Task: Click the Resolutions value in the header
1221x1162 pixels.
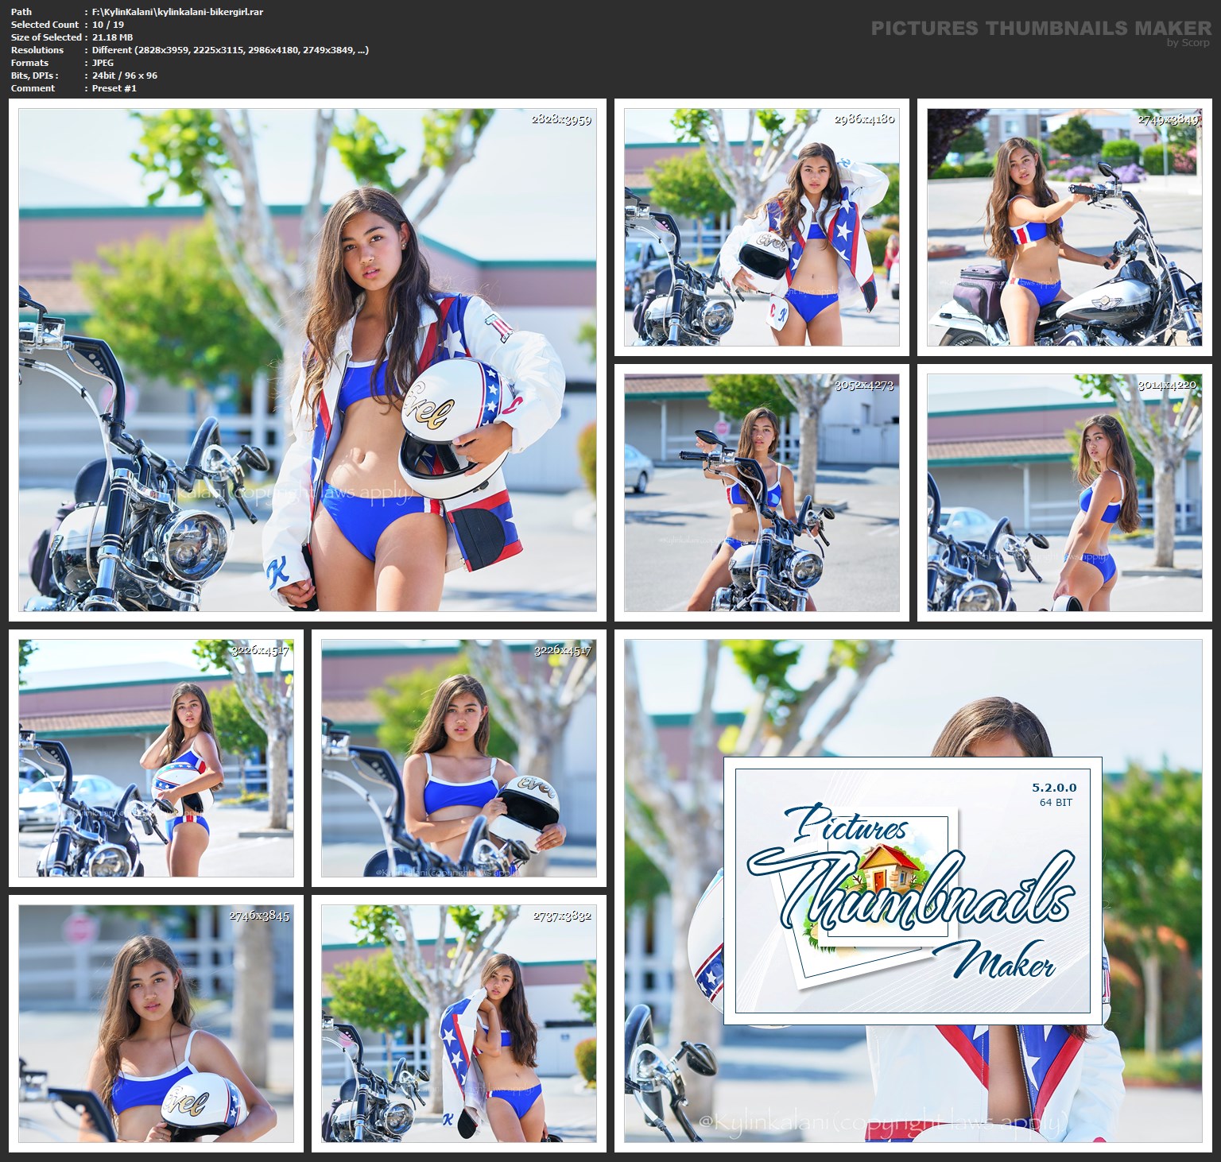Action: pyautogui.click(x=230, y=50)
